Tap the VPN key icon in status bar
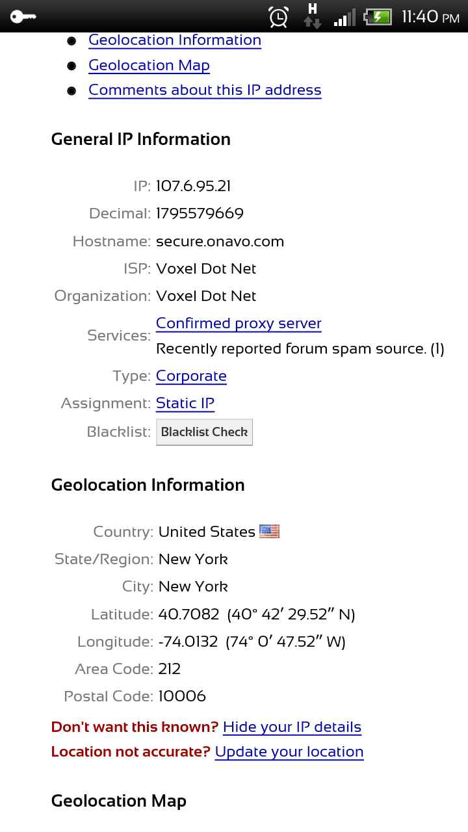The height and width of the screenshot is (832, 468). tap(23, 16)
